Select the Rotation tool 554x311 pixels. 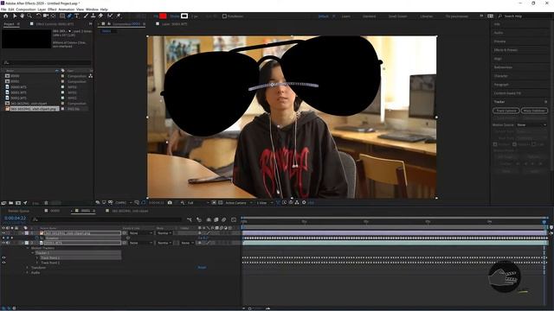tap(38, 16)
